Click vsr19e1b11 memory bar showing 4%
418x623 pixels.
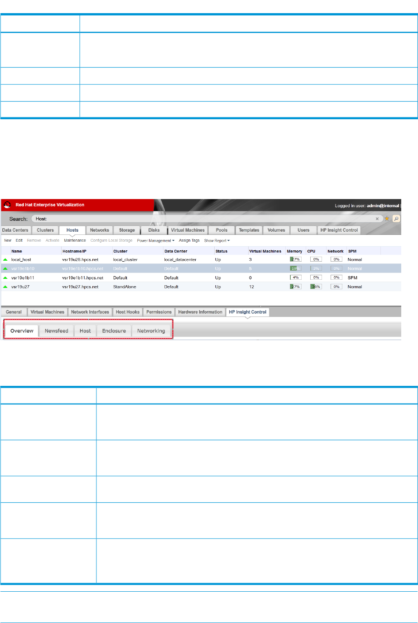tap(295, 278)
